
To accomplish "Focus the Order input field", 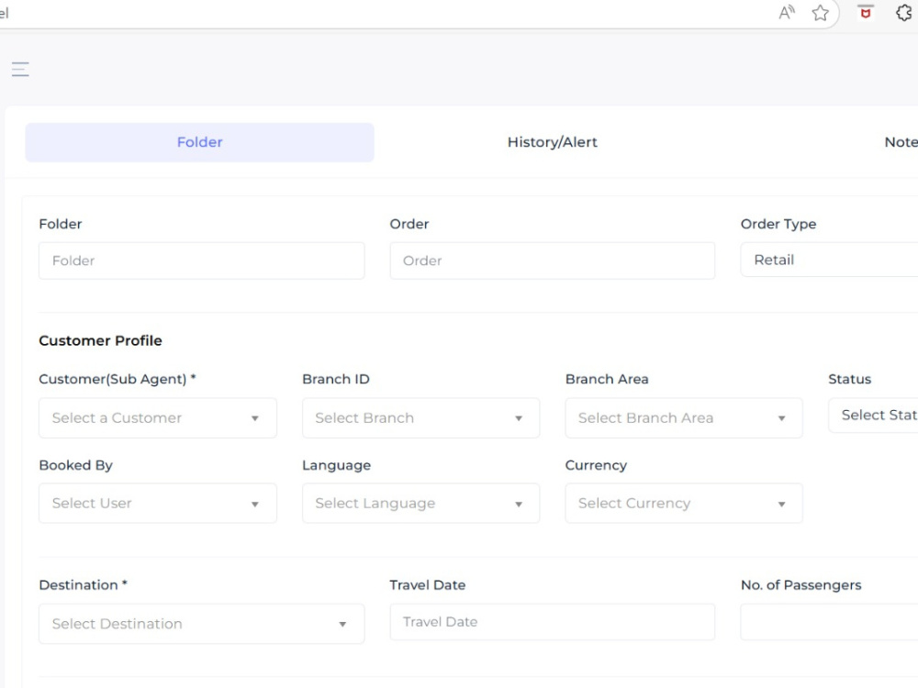I will coord(552,261).
